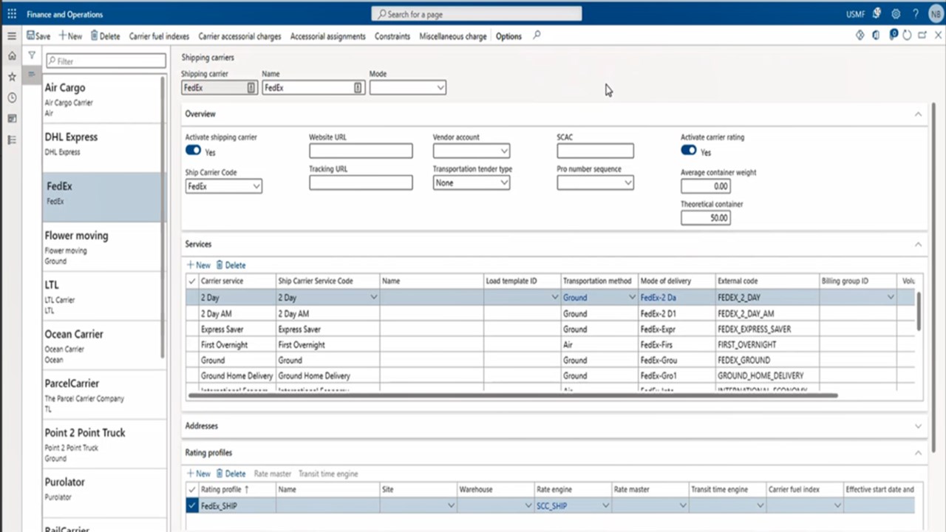The height and width of the screenshot is (532, 946).
Task: Open the Transportation method dropdown for 2 Day
Action: click(x=632, y=297)
